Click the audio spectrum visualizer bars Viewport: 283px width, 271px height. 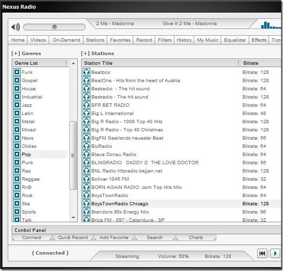271,25
